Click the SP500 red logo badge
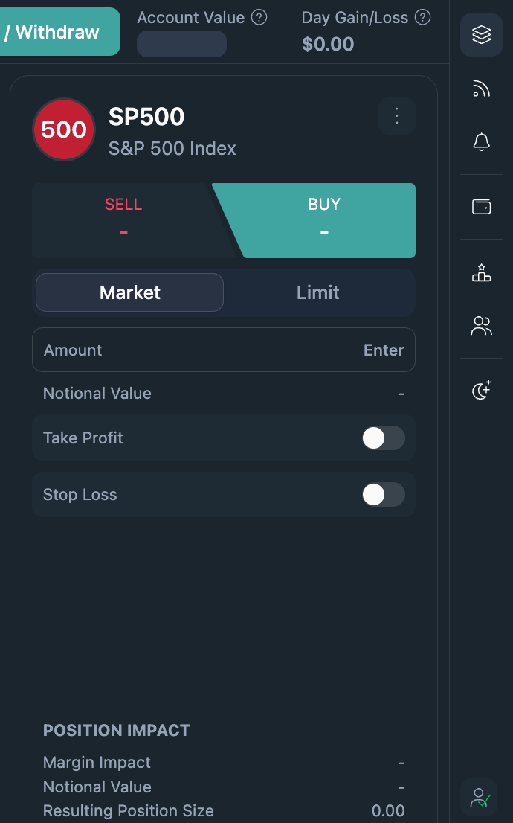The image size is (513, 823). click(x=64, y=129)
